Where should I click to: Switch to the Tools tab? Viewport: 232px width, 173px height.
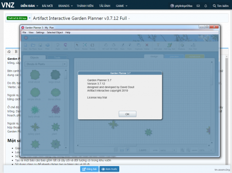[57, 57]
